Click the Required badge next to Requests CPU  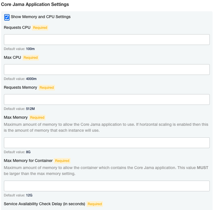tap(40, 28)
